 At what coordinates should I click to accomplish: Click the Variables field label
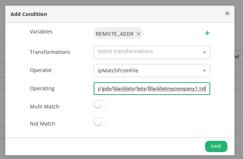pyautogui.click(x=41, y=32)
